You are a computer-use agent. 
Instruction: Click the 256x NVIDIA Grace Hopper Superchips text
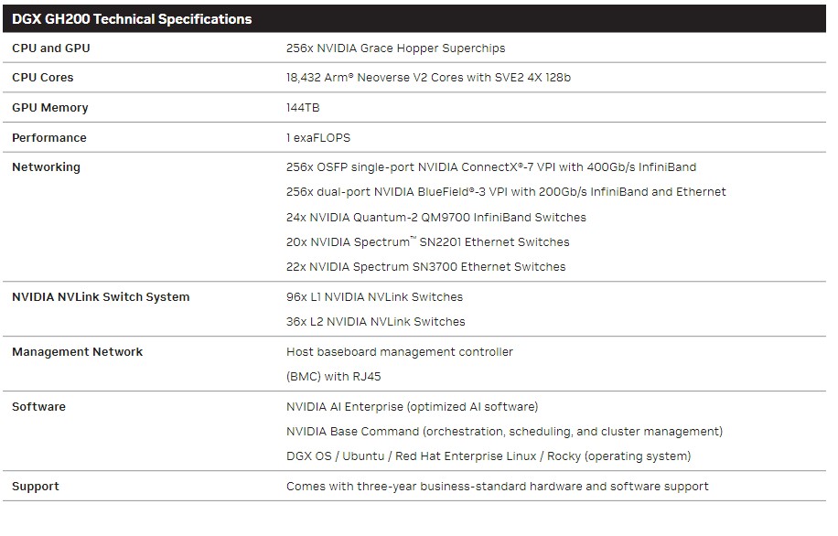[x=395, y=48]
